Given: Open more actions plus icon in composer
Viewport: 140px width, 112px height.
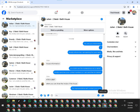Looking at the screenshot, I should (x=41, y=95).
